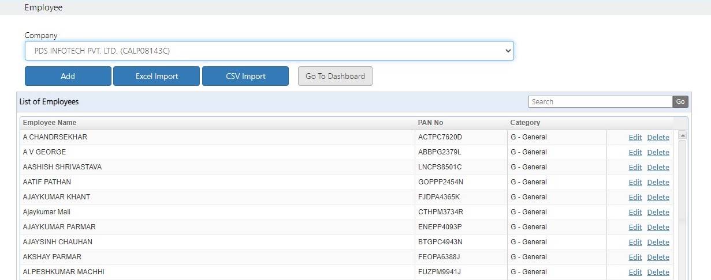Delete the AJAYKUMAR PARMAR record
Screen dimensions: 711x280
[658, 228]
